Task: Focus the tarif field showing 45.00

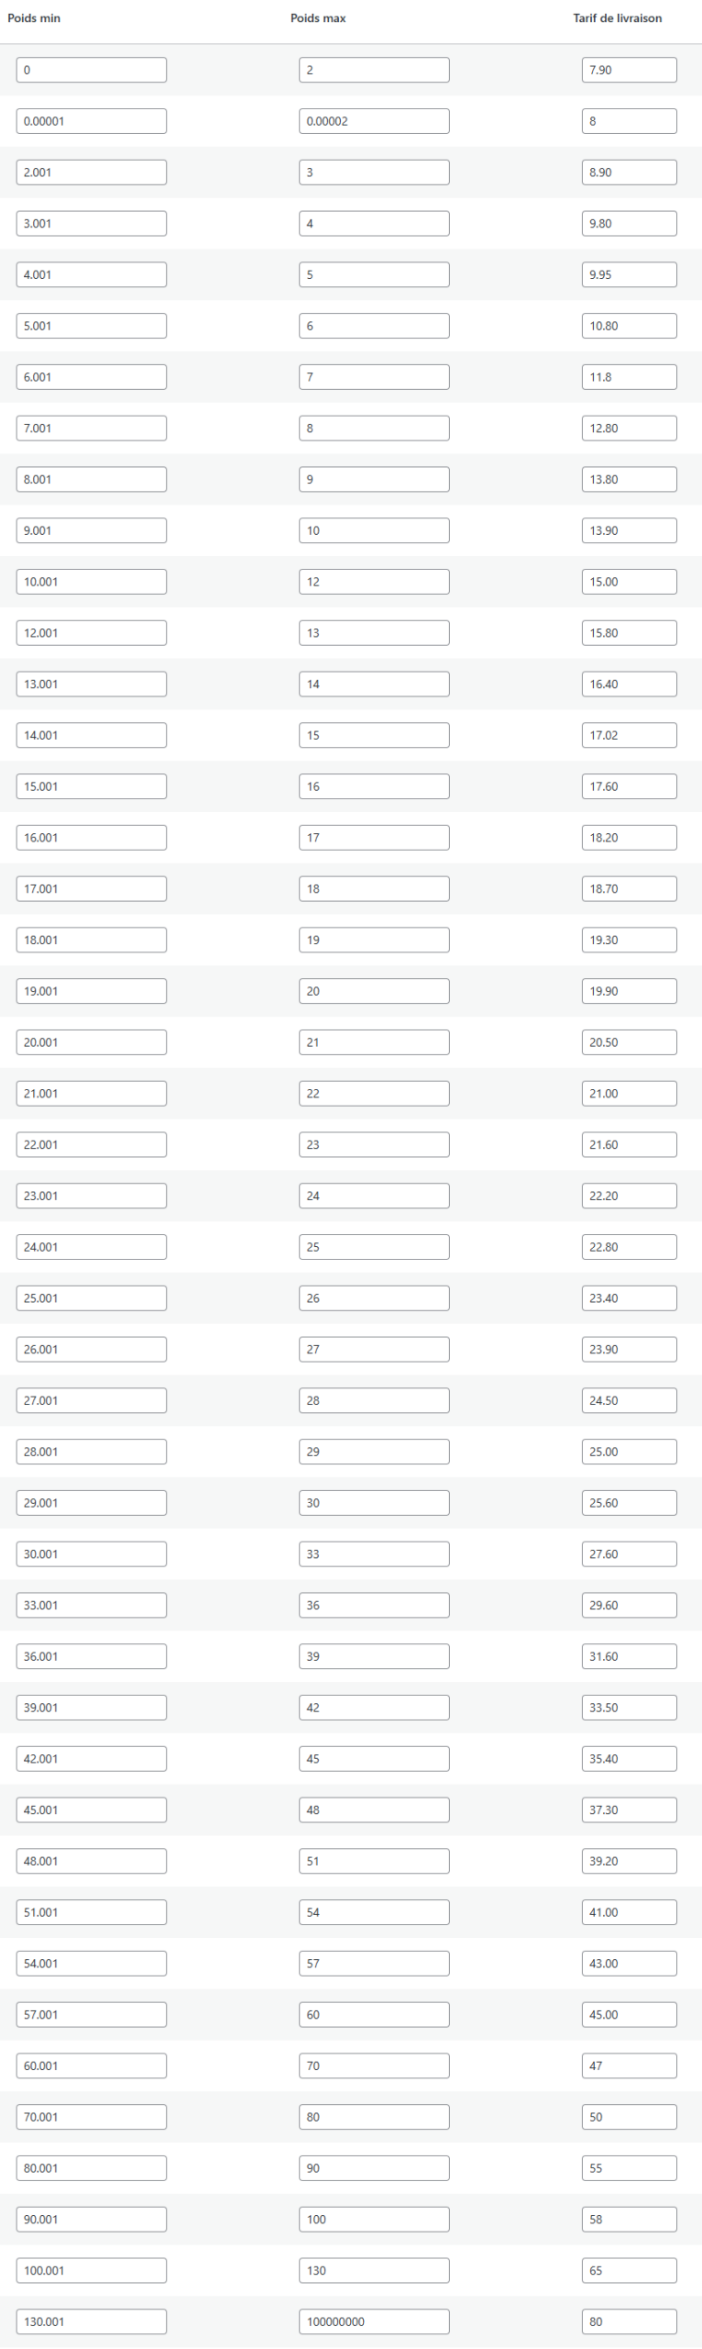Action: pyautogui.click(x=629, y=2015)
